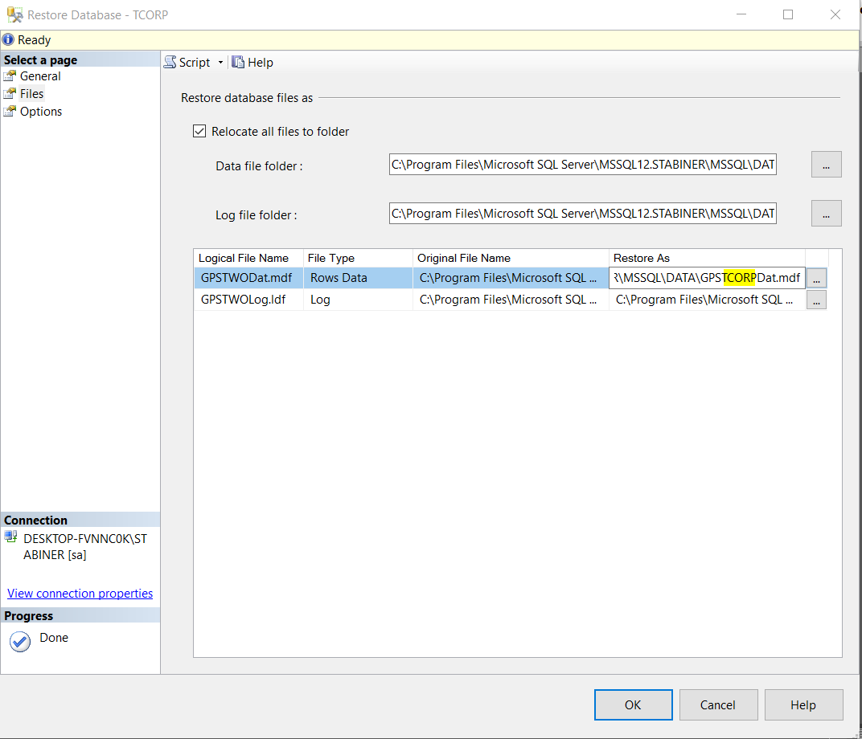This screenshot has width=862, height=739.
Task: Toggle the Relocate all files to folder checkbox
Action: pos(199,131)
